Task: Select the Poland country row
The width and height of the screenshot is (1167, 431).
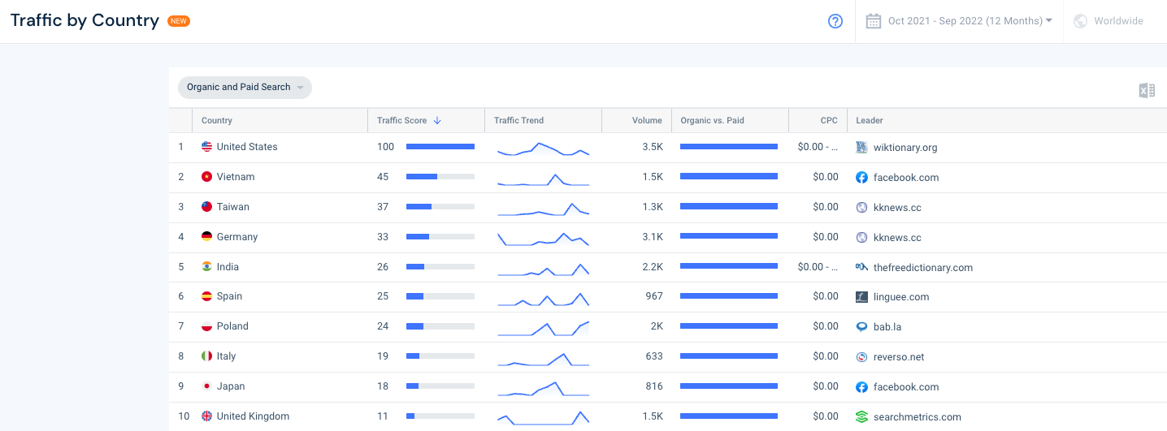Action: pos(232,326)
